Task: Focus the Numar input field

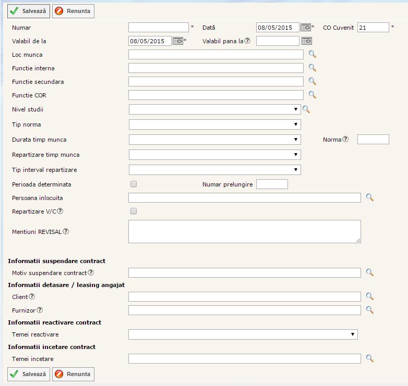Action: pos(158,28)
